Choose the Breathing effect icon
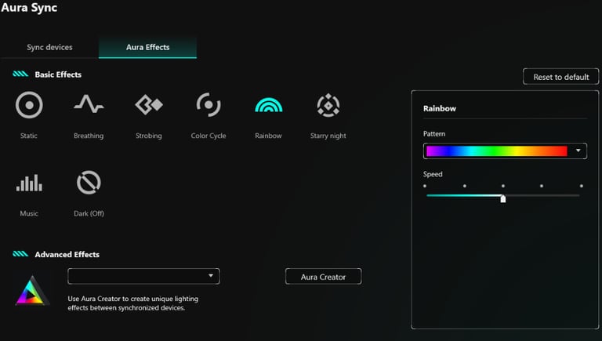Screen dimensions: 602x341 [89, 103]
